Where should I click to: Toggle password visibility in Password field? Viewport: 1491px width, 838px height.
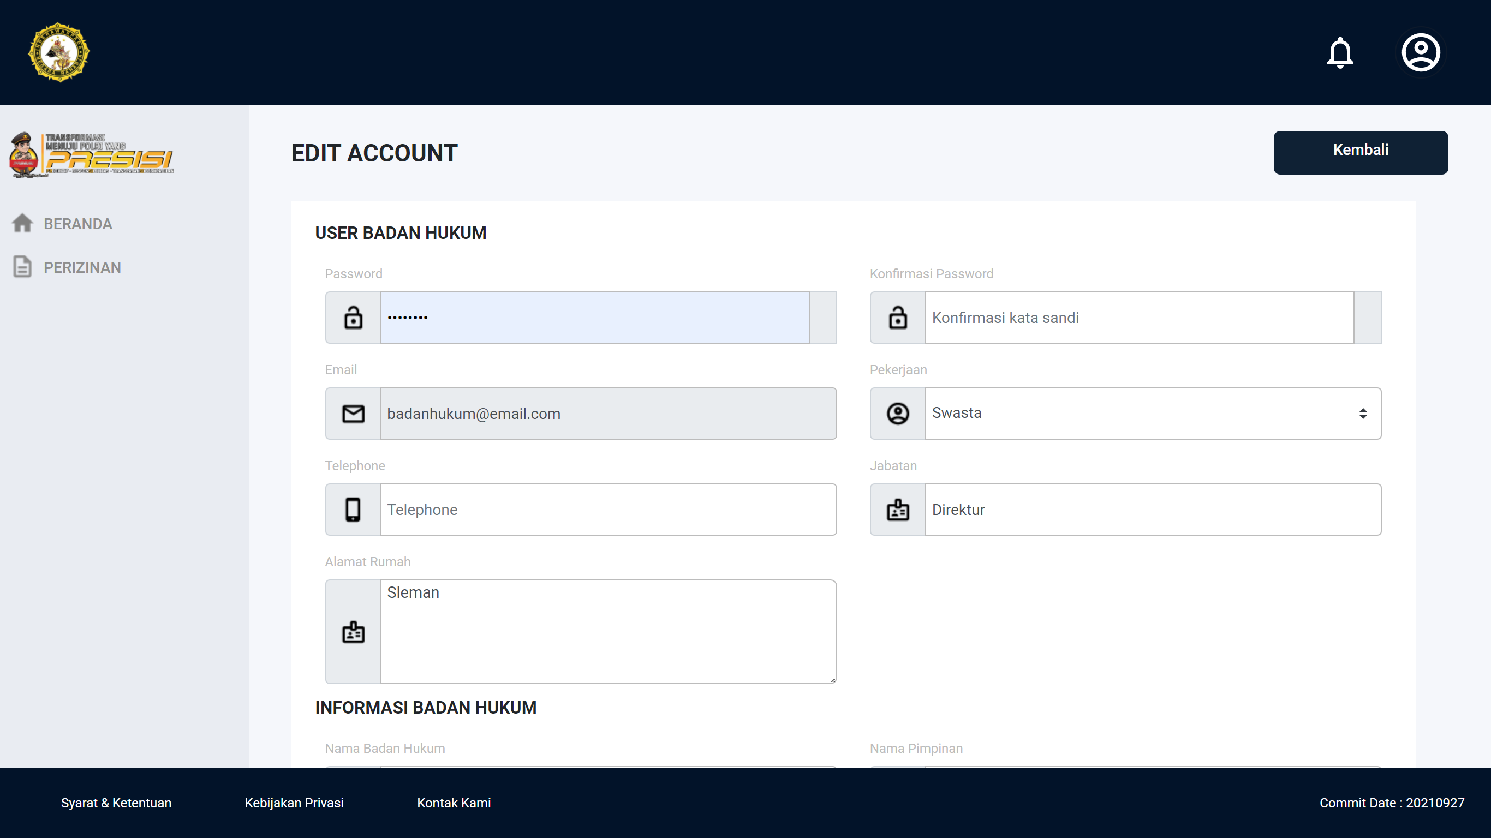822,318
